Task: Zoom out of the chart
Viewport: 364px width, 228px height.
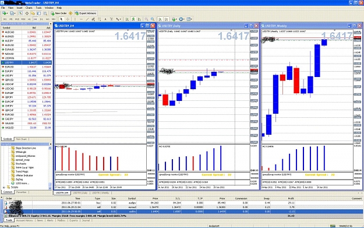Action: click(153, 19)
